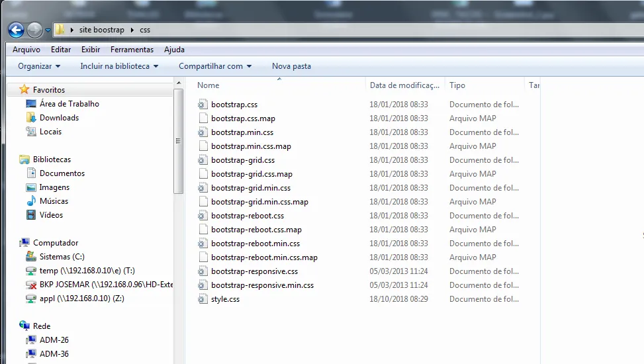Click date '18/10/2018 08:29' of style.css

click(x=398, y=299)
